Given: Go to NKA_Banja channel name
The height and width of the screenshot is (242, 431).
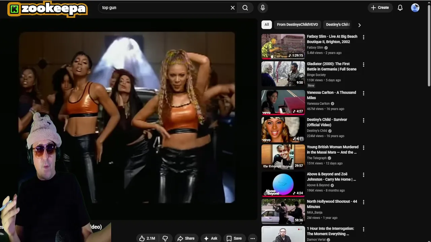Looking at the screenshot, I should tap(314, 212).
